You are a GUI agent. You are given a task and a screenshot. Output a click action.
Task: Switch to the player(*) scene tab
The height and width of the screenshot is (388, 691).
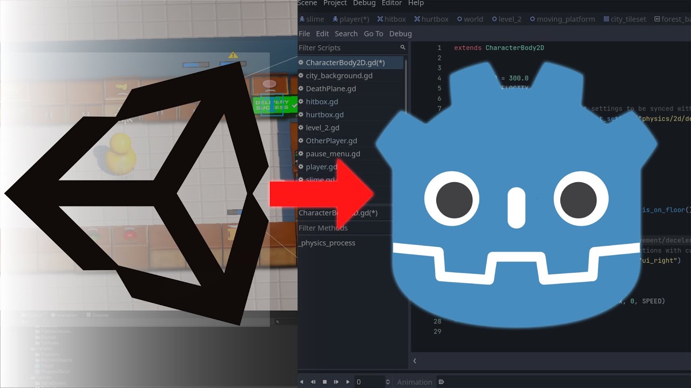coord(351,19)
